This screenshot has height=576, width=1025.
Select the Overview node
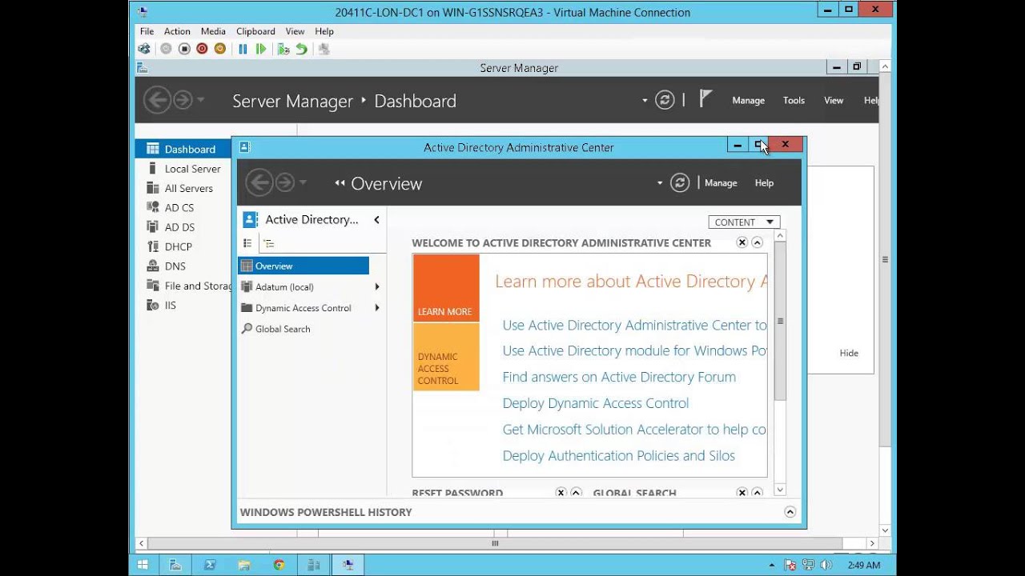(x=303, y=266)
